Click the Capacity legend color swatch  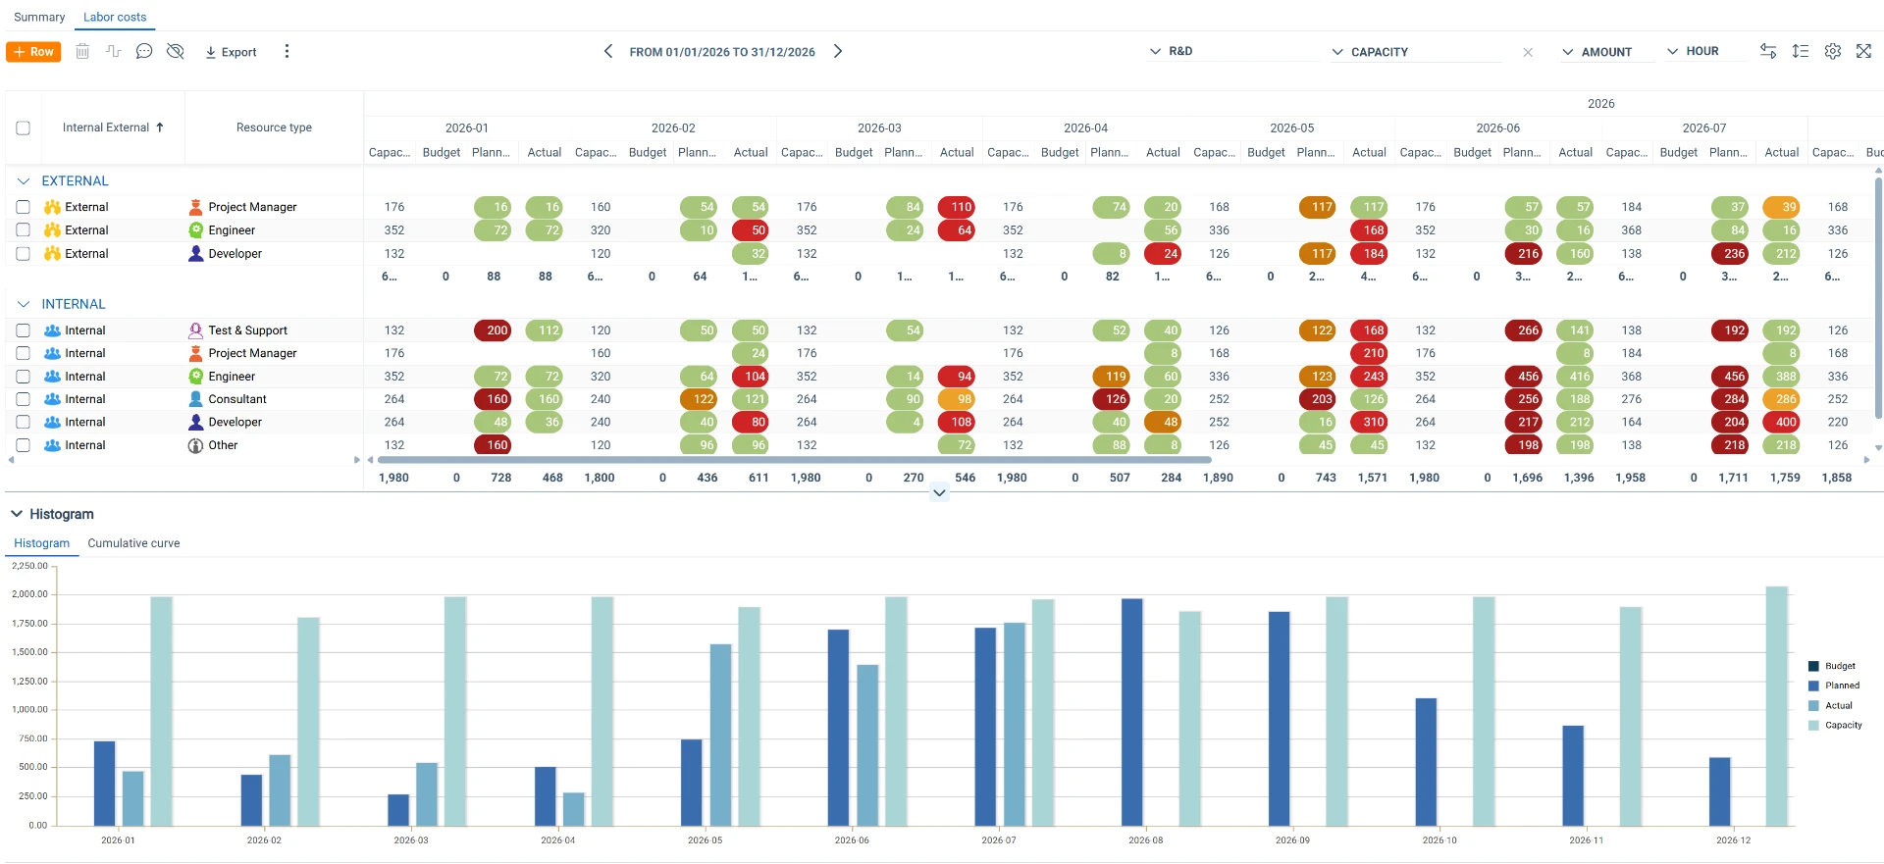tap(1813, 726)
